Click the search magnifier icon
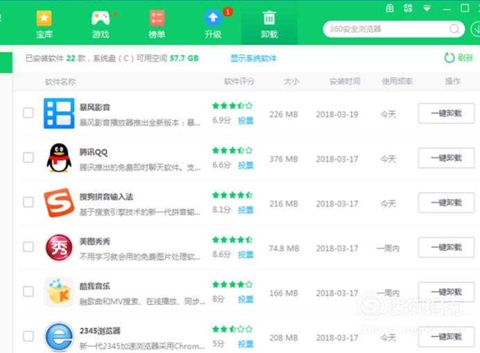 click(454, 29)
